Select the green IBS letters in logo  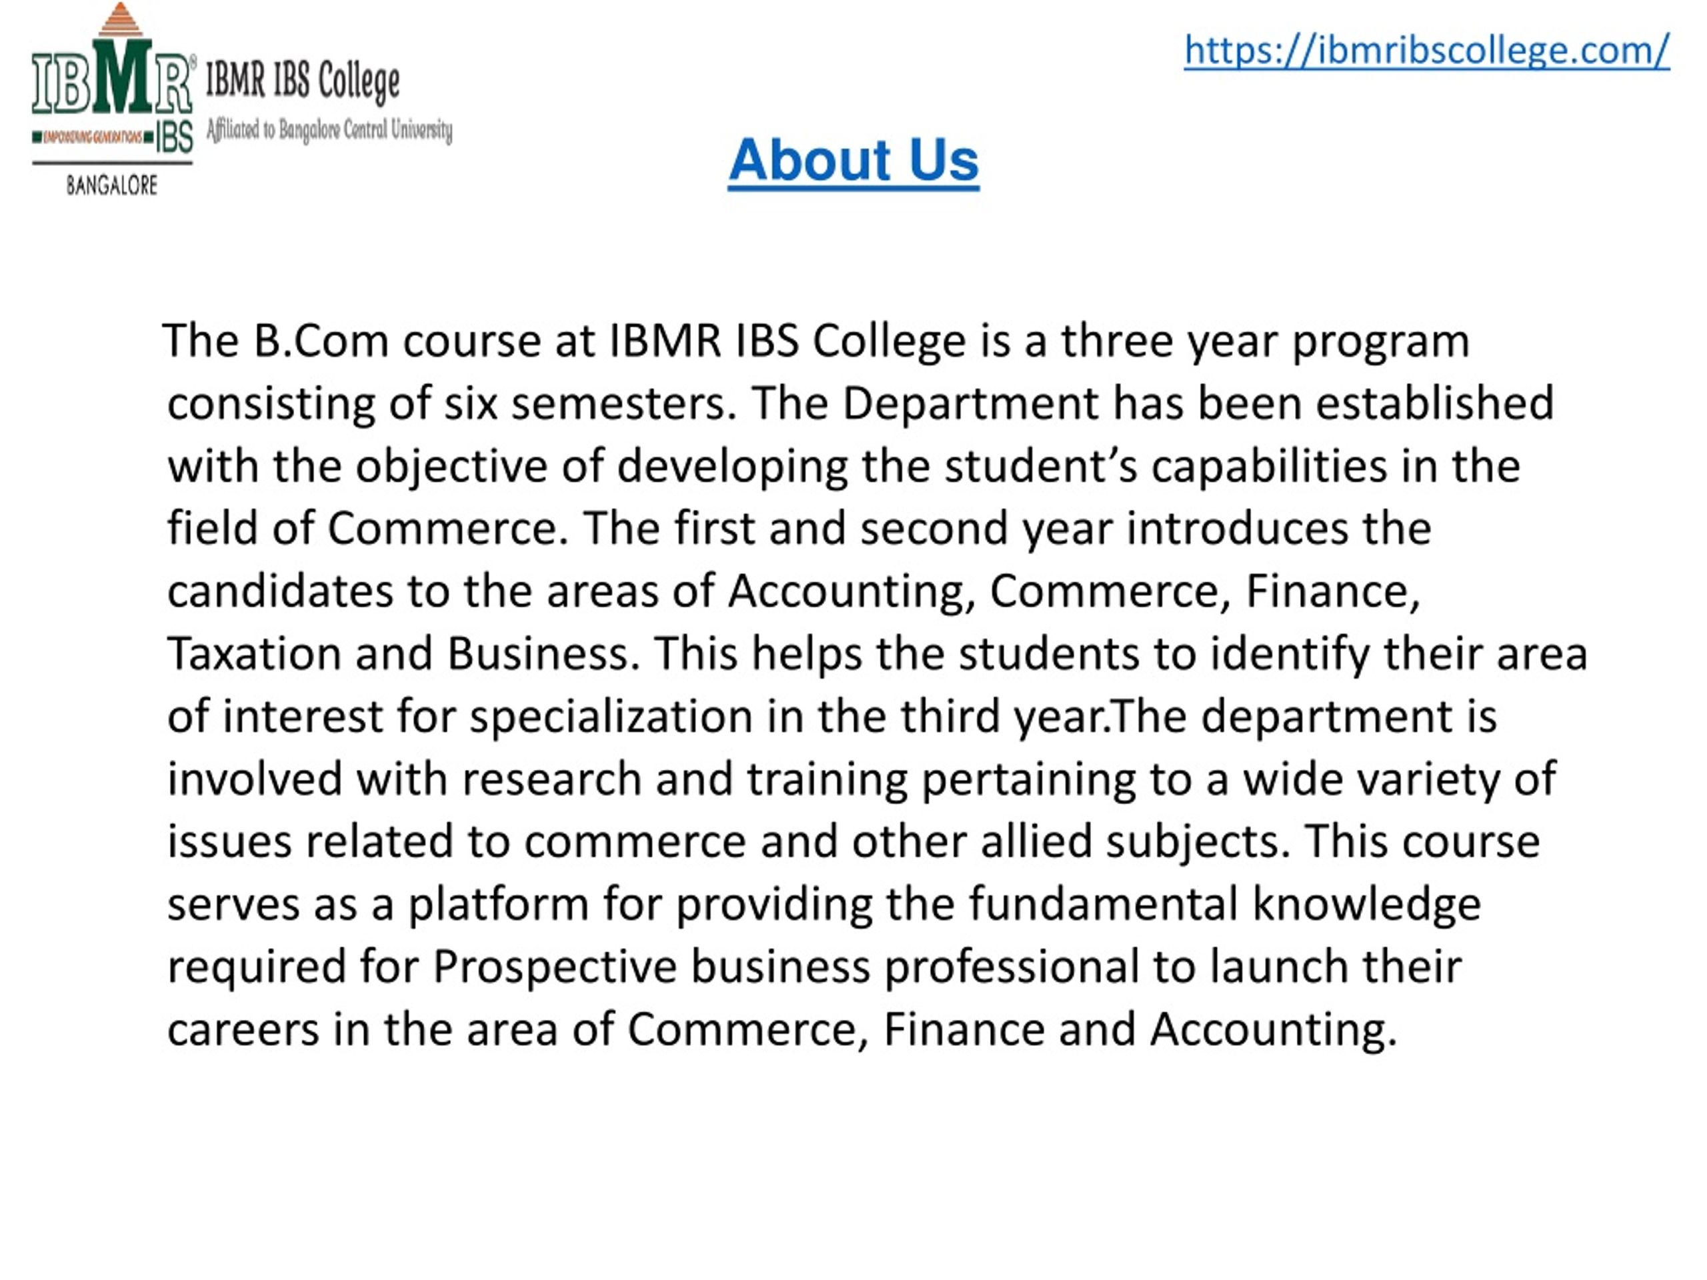point(175,138)
